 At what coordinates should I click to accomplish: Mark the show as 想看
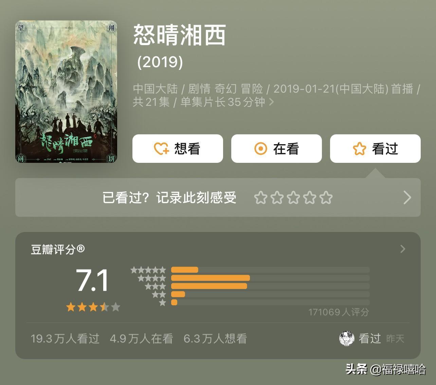(x=178, y=149)
